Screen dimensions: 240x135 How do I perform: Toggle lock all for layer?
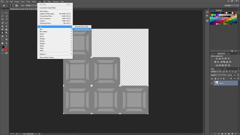point(224,79)
